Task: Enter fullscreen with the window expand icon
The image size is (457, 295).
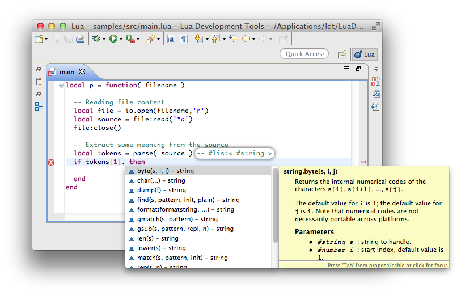Action: (x=376, y=26)
